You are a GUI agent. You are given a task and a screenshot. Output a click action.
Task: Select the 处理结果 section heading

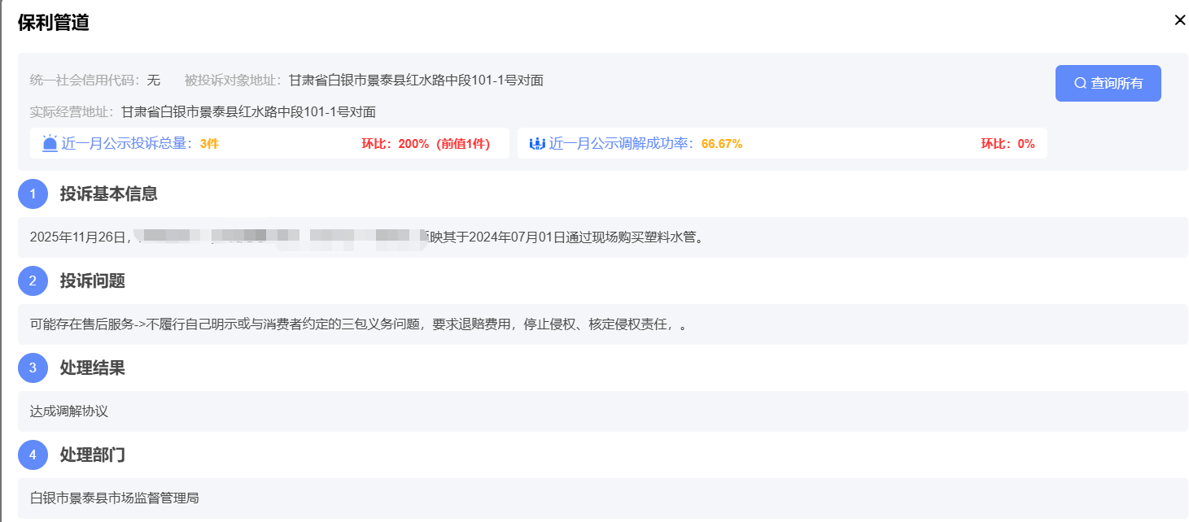point(92,368)
